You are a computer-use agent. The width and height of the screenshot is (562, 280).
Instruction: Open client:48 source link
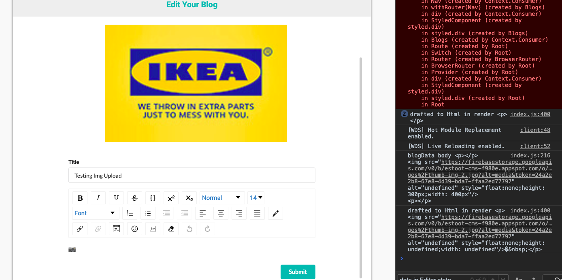pyautogui.click(x=535, y=130)
